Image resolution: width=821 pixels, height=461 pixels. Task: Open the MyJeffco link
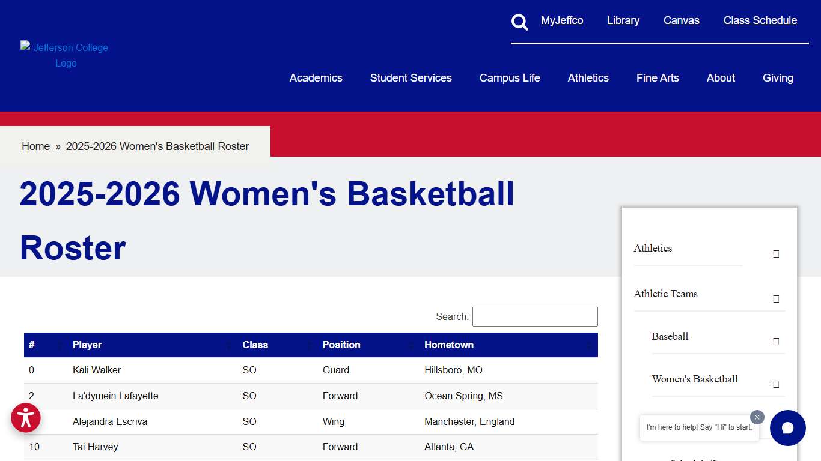[562, 20]
